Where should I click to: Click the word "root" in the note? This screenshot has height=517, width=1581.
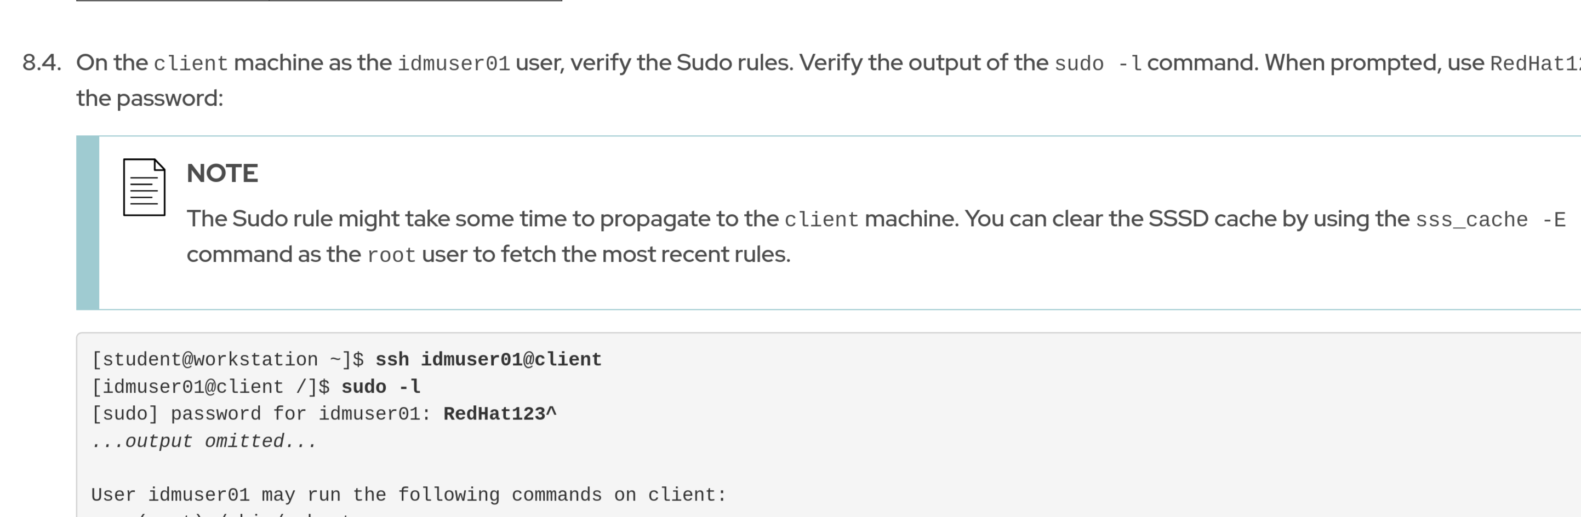coord(391,255)
